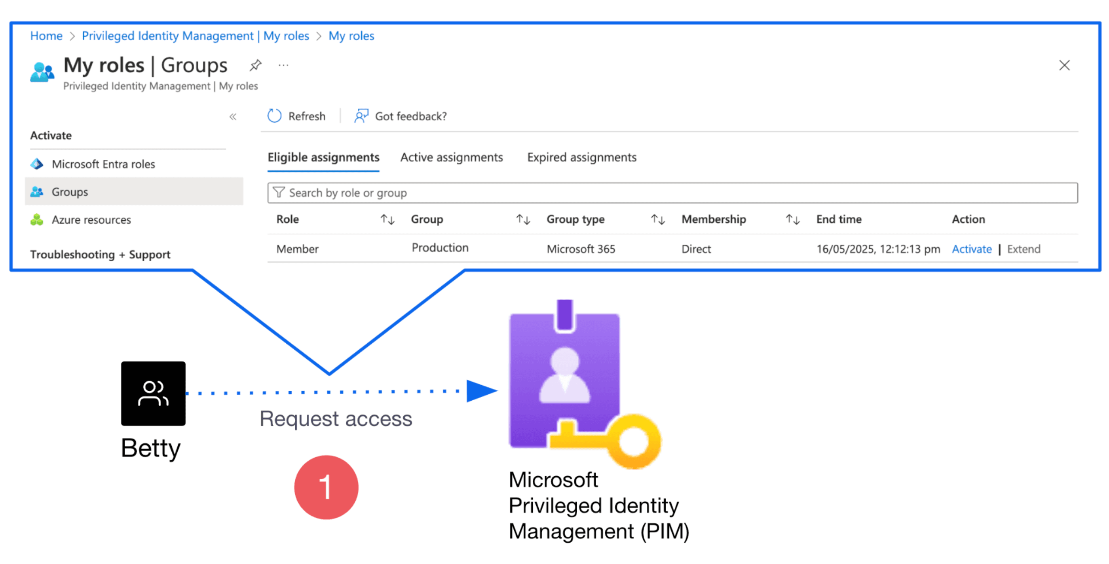Open the ellipsis more options menu

pyautogui.click(x=283, y=65)
